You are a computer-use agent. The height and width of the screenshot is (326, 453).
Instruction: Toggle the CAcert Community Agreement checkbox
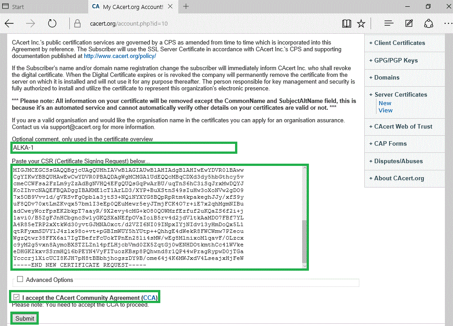[17, 297]
